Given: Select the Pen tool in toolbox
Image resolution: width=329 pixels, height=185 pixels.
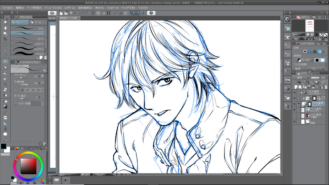Looking at the screenshot, I should [x=5, y=62].
